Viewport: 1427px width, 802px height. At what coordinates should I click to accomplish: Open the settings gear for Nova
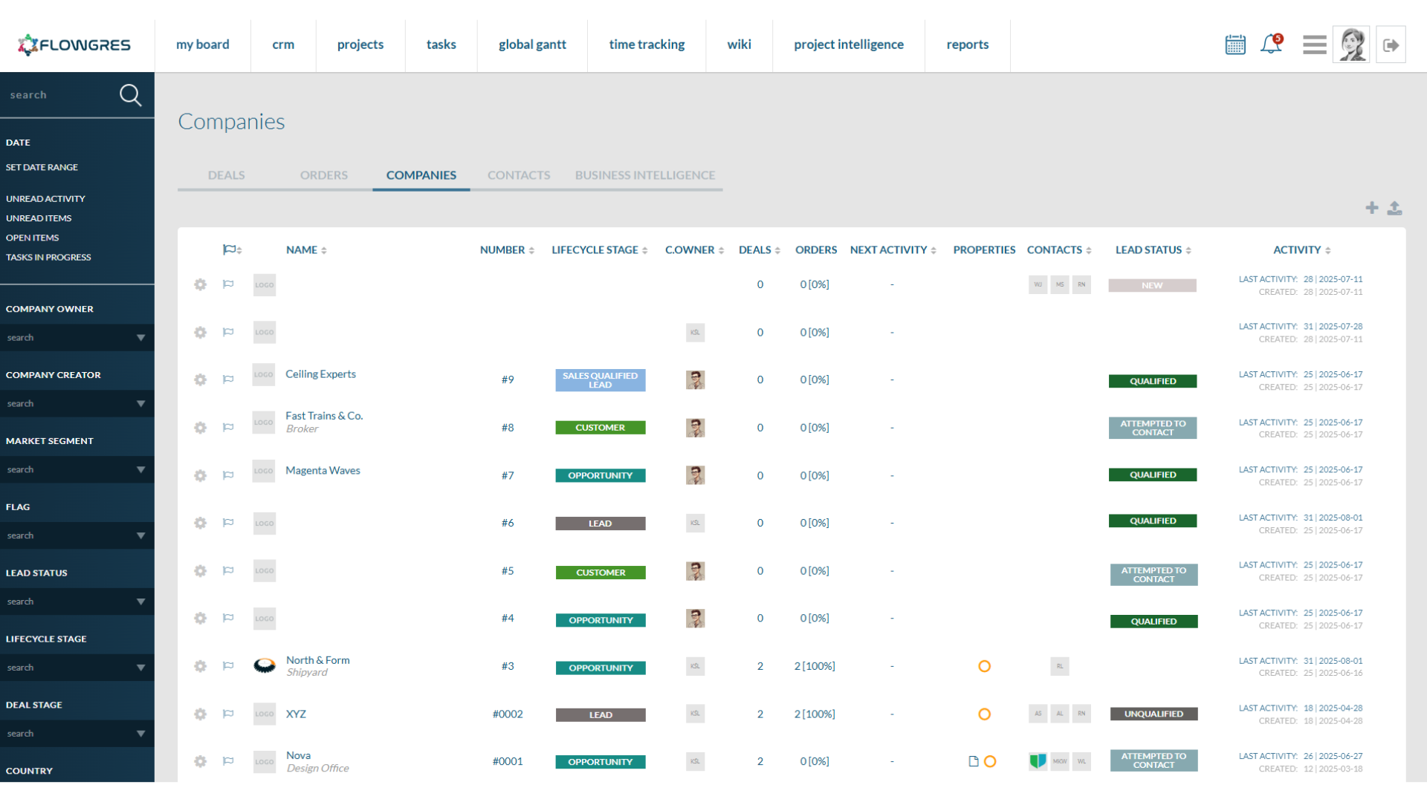coord(200,761)
